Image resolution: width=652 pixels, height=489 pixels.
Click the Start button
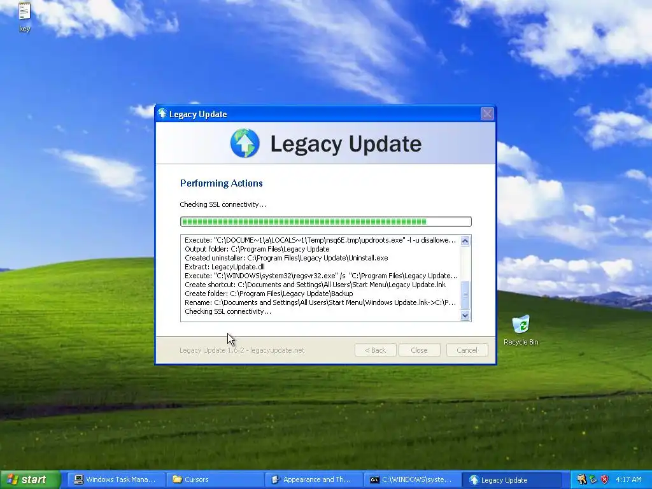click(x=30, y=479)
